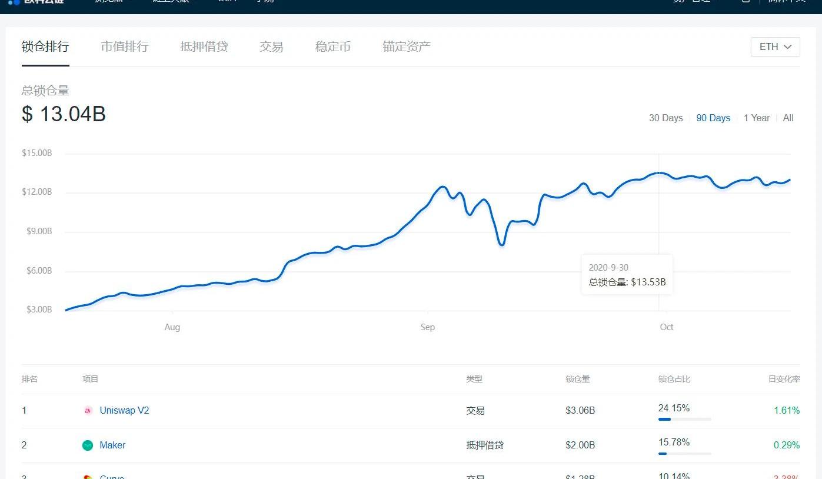This screenshot has height=479, width=822.
Task: Go to the 稳定币 tab
Action: pyautogui.click(x=333, y=46)
